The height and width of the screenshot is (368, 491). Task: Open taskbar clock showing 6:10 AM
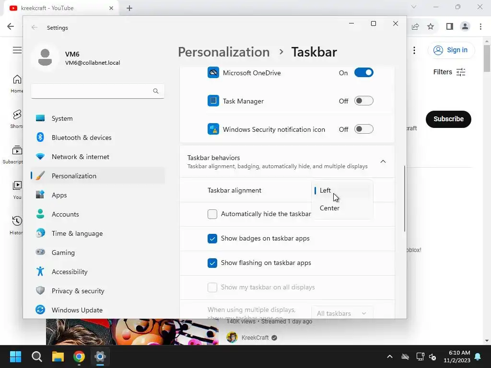[x=457, y=356]
